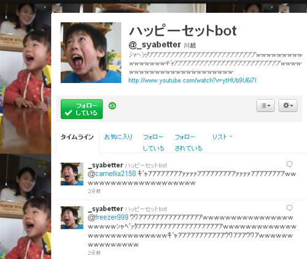The image size is (307, 259).
Task: Select the フォローされている tab
Action: [188, 142]
